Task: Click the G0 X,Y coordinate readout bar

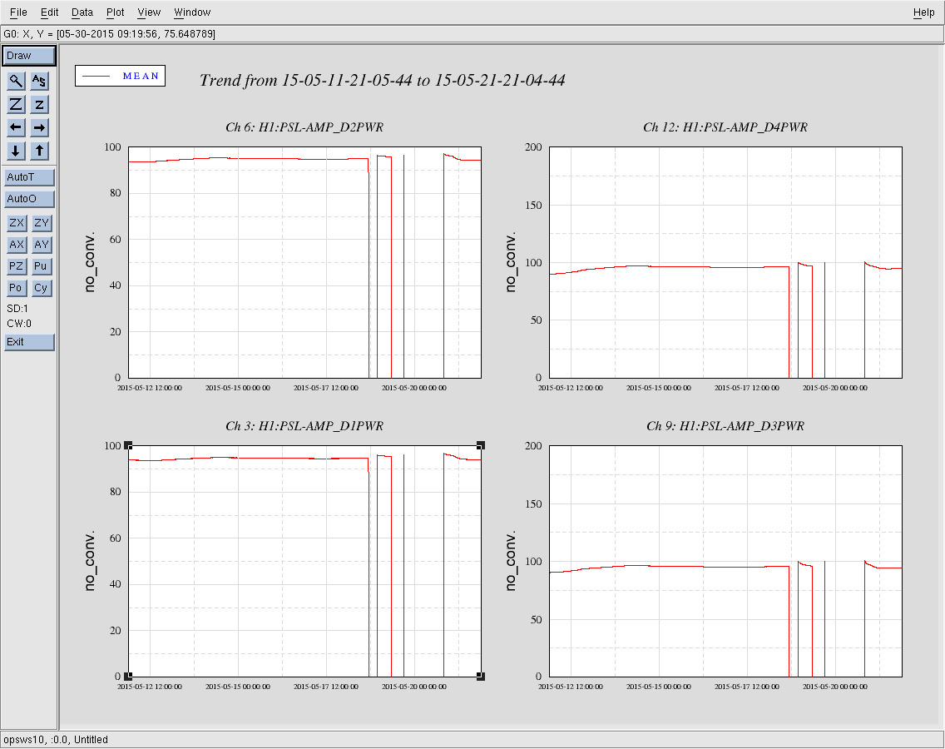Action: coord(472,34)
